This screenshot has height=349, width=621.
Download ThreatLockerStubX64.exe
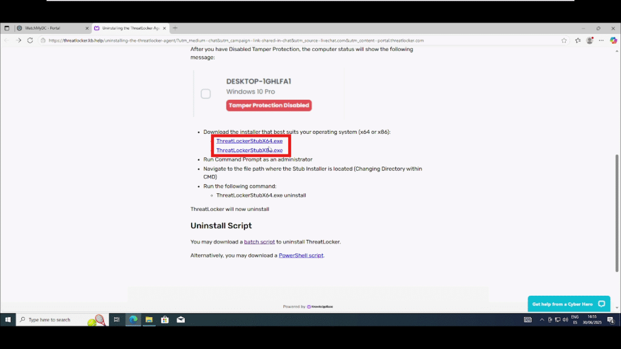[249, 141]
